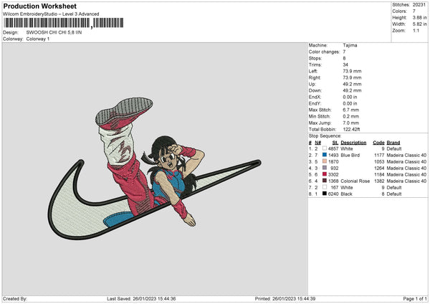Click the Trims value 34
430x304 pixels.
pos(345,65)
